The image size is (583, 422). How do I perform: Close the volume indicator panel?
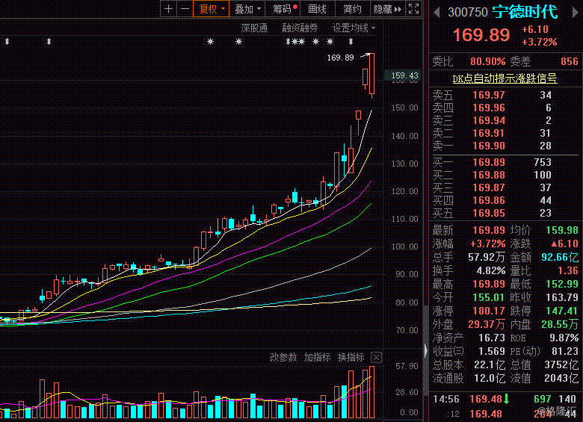[376, 357]
